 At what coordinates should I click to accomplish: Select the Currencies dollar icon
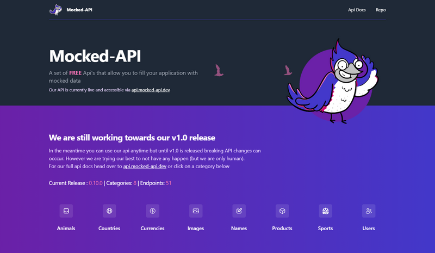point(152,211)
